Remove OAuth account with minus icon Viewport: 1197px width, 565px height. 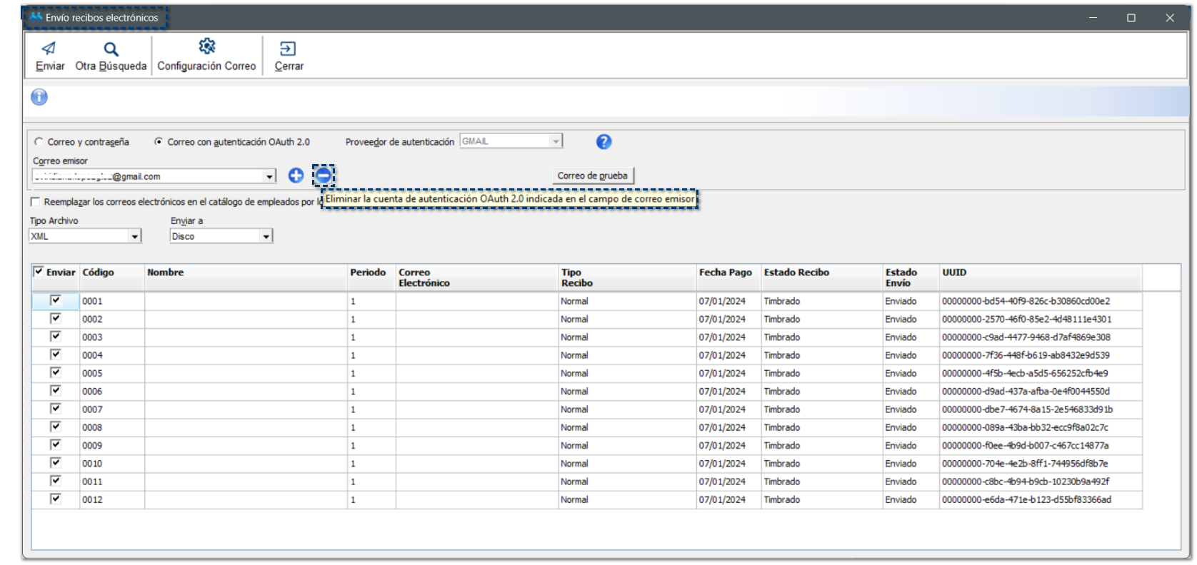click(323, 175)
